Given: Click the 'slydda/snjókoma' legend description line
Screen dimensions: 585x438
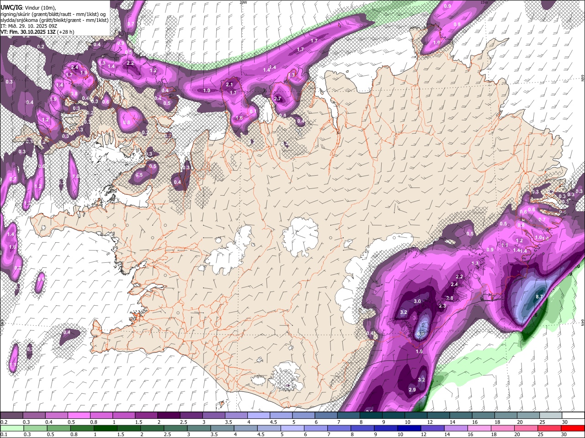Looking at the screenshot, I should click(x=54, y=20).
